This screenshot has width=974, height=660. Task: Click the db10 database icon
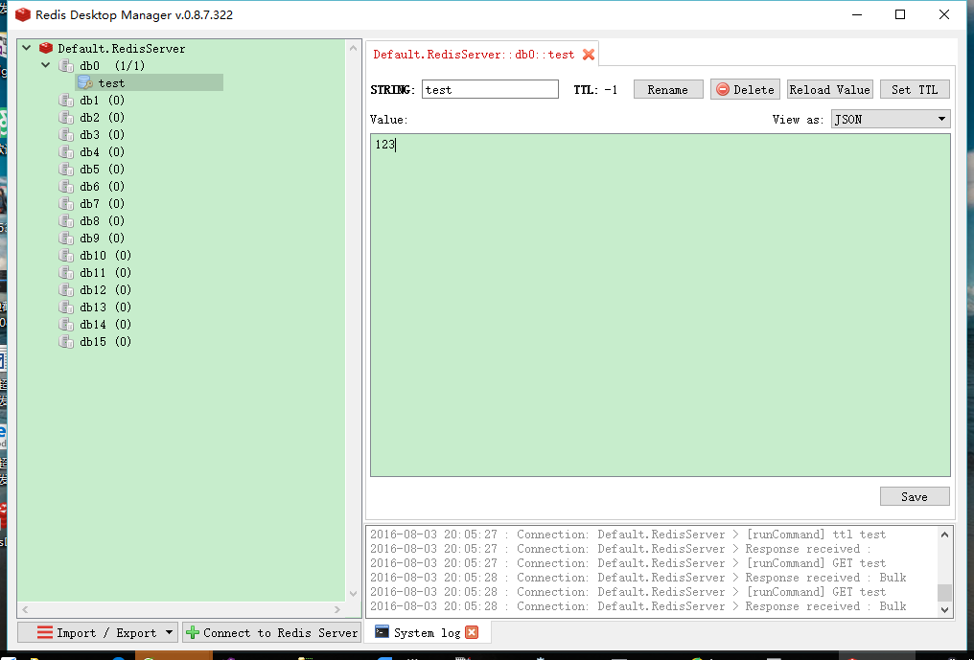[66, 255]
